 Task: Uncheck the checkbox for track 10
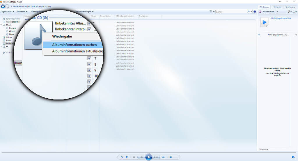tap(89, 76)
